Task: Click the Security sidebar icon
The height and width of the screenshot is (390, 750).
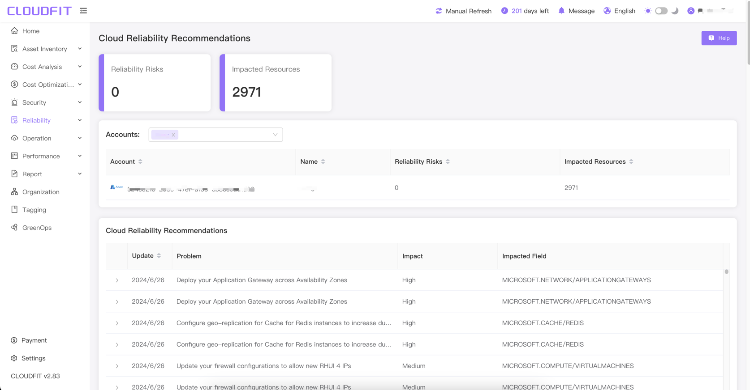Action: pyautogui.click(x=14, y=102)
